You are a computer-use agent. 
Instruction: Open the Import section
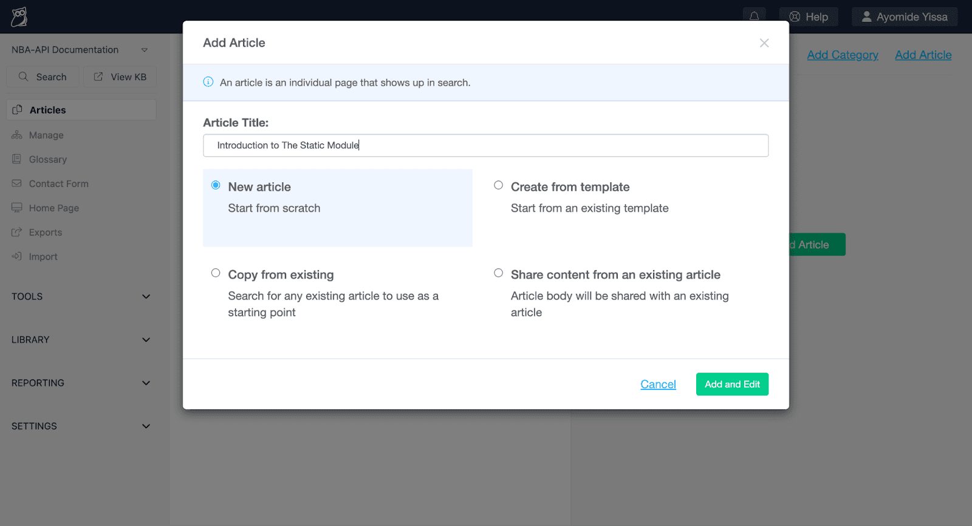(43, 256)
